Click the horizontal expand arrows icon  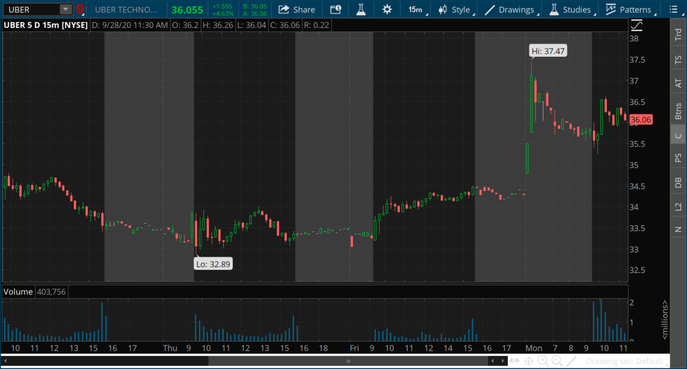[x=514, y=361]
